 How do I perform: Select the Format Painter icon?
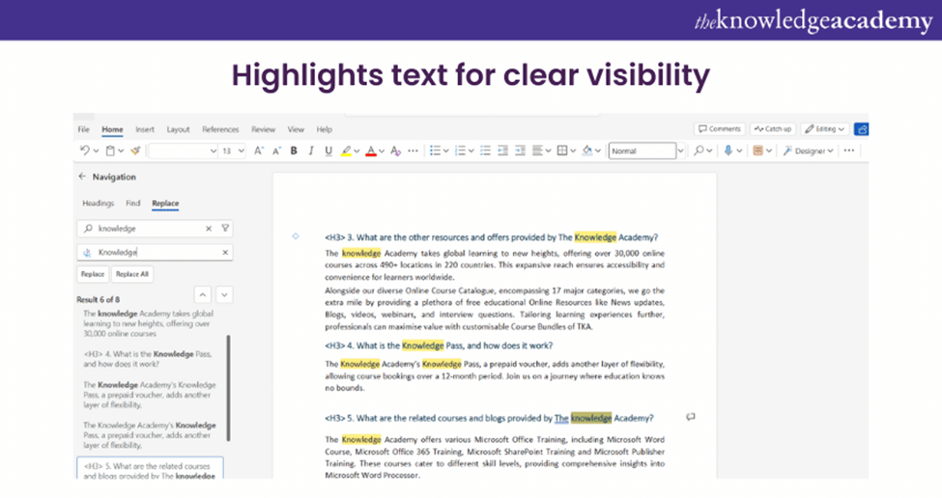(x=135, y=151)
